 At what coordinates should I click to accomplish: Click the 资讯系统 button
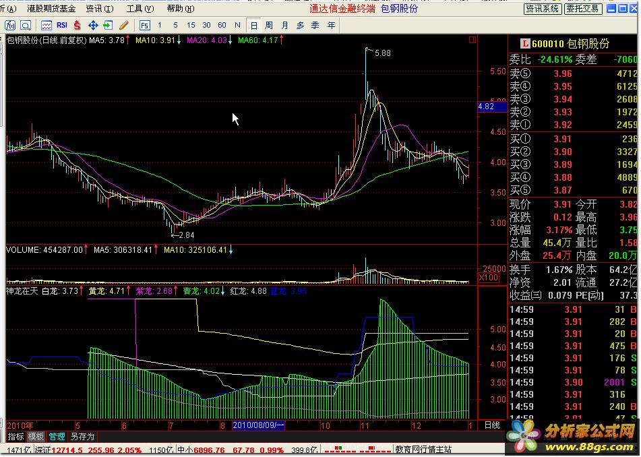pos(543,9)
